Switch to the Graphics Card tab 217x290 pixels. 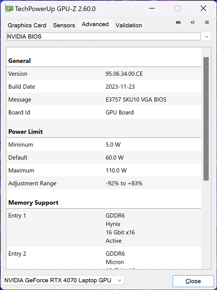[x=27, y=25]
